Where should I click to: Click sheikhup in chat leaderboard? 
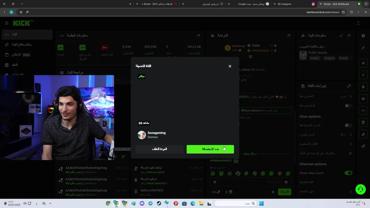pos(238,46)
